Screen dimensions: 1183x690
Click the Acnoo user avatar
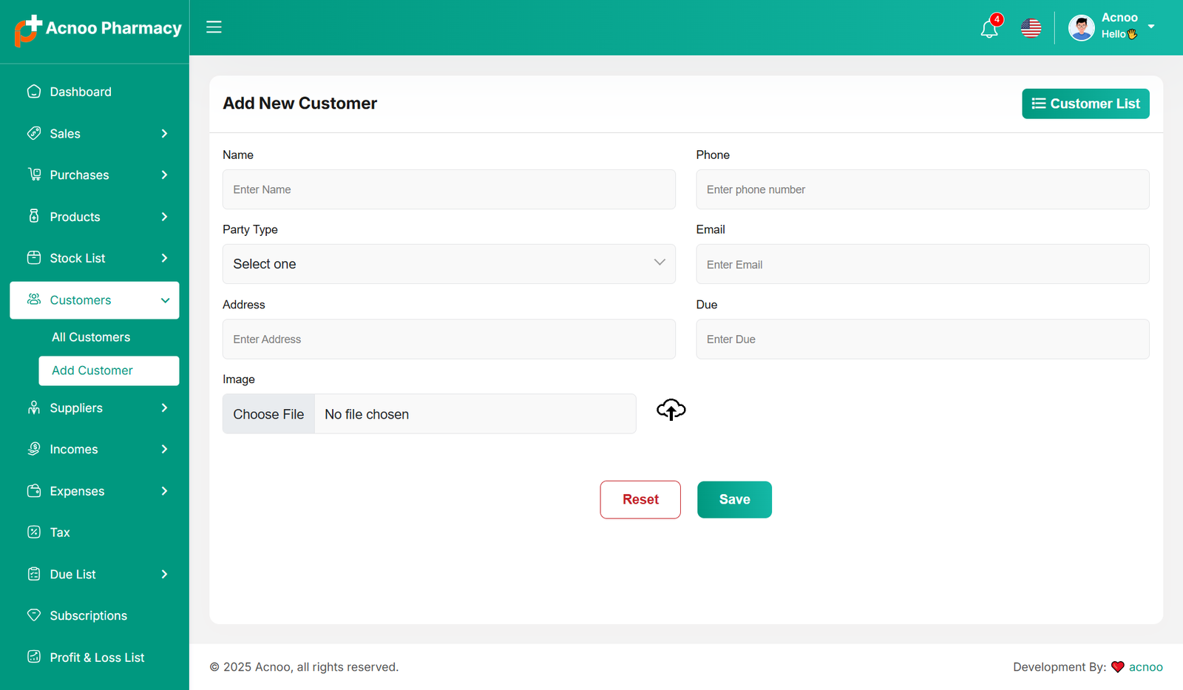click(1081, 28)
